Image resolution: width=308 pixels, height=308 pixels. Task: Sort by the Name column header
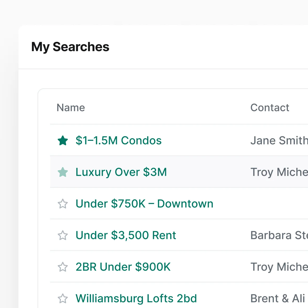71,108
